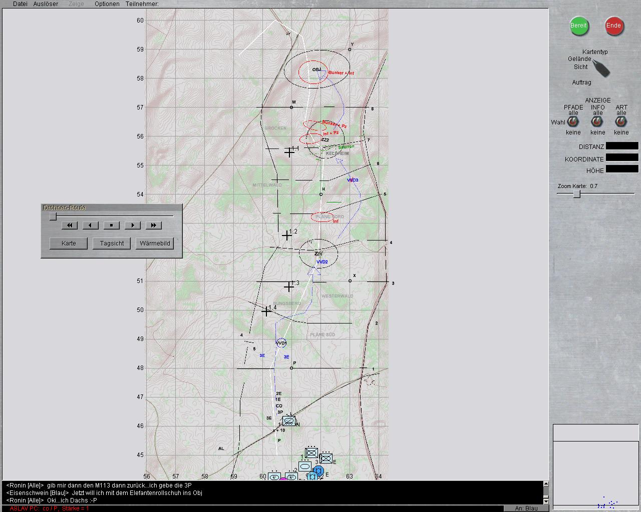Image resolution: width=641 pixels, height=512 pixels.
Task: Click the crossed-box unit symbol labeled 1
Action: pyautogui.click(x=311, y=453)
